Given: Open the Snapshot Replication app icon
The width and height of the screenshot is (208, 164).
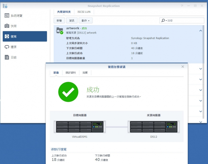Looking at the screenshot, I should tap(5, 6).
